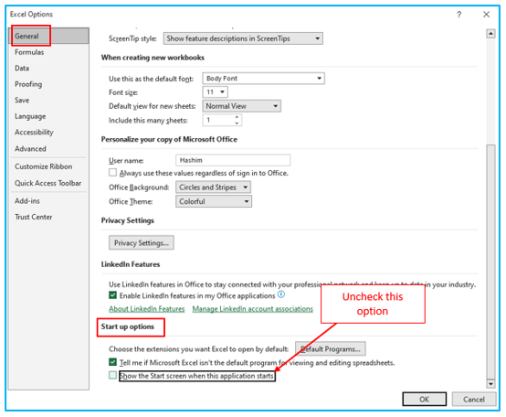Viewport: 506px width, 417px height.
Task: Expand the default font Body Font dropdown
Action: 263,79
